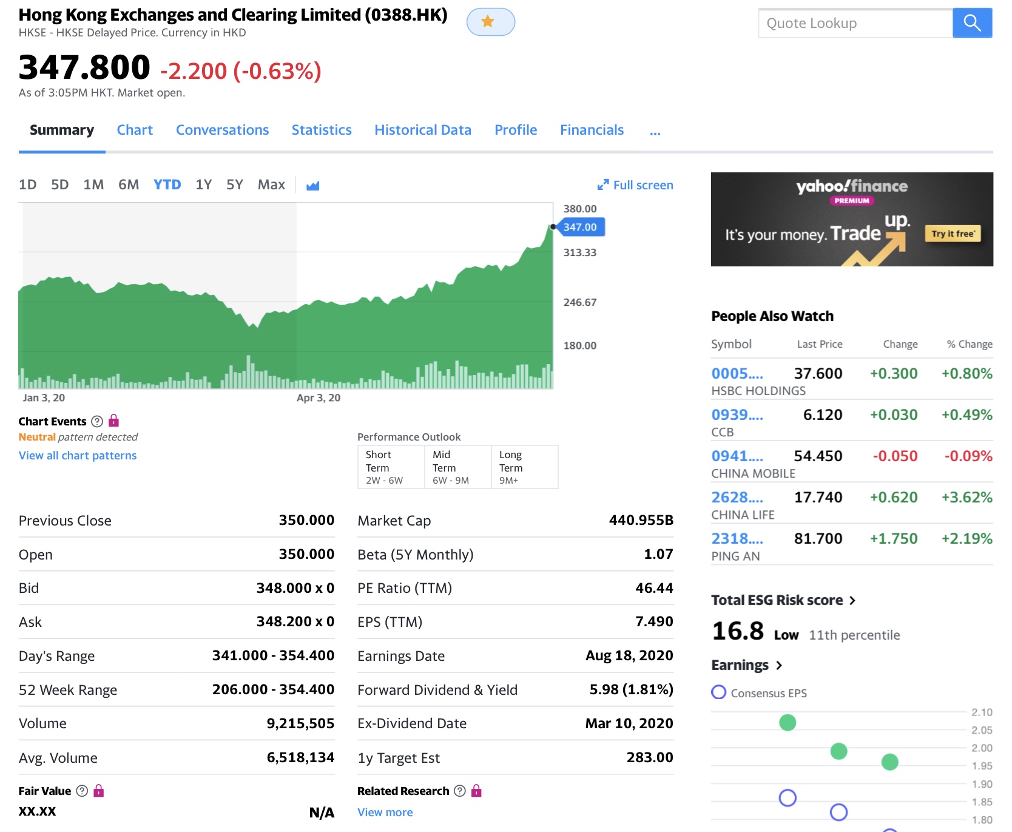Screen dimensions: 1012x832
Task: Click the PE Ratio value 46.44
Action: (654, 588)
